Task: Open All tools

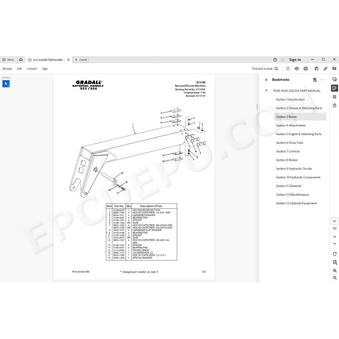Action: (7, 69)
